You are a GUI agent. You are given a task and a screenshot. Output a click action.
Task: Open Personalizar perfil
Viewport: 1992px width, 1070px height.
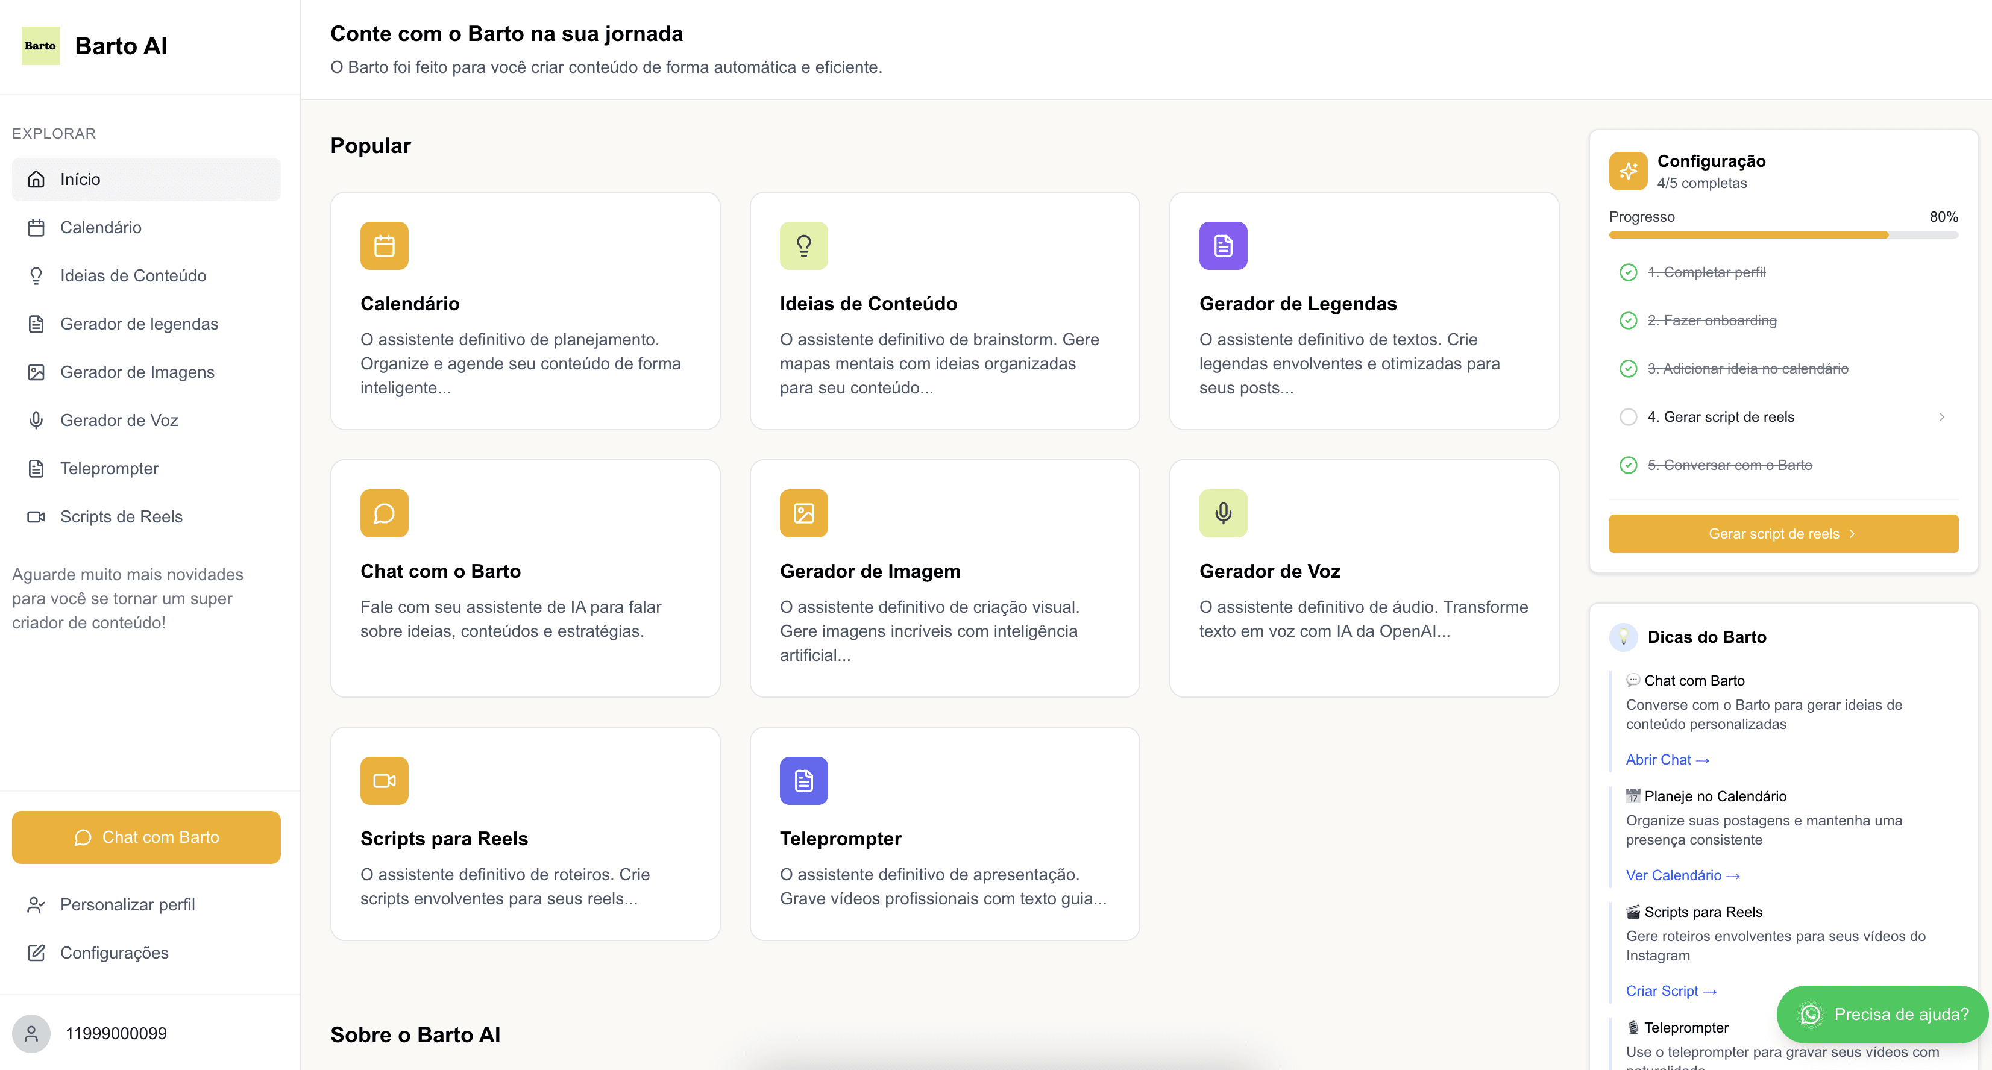click(x=146, y=904)
